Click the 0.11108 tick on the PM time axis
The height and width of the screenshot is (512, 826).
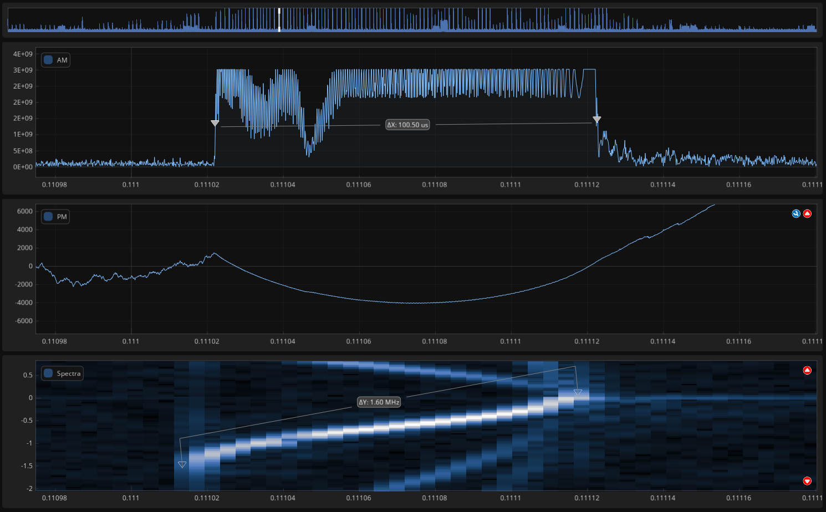[435, 341]
